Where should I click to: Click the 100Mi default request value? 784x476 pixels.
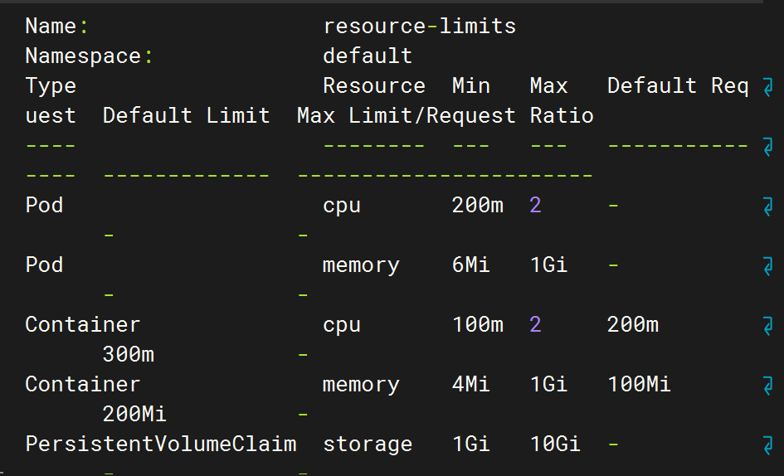[x=639, y=385]
